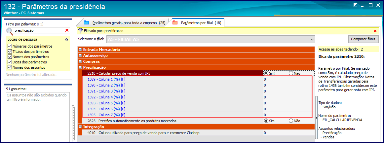Click the Comparar filiais button
The width and height of the screenshot is (384, 143).
point(364,39)
